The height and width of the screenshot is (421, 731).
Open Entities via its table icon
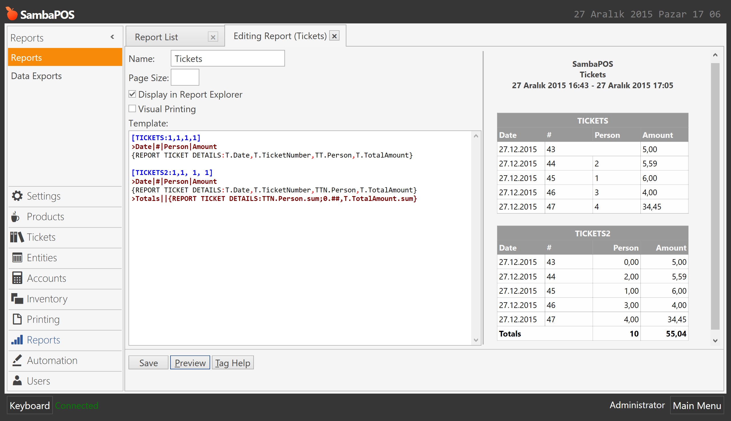point(17,257)
